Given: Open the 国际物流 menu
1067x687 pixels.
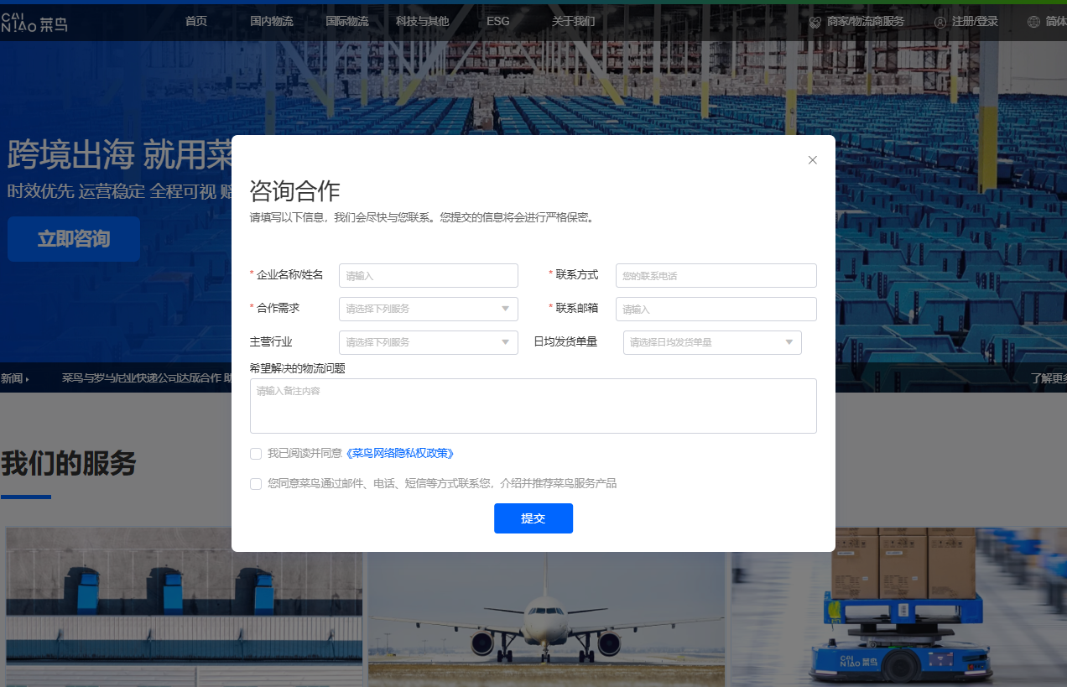Looking at the screenshot, I should tap(347, 22).
